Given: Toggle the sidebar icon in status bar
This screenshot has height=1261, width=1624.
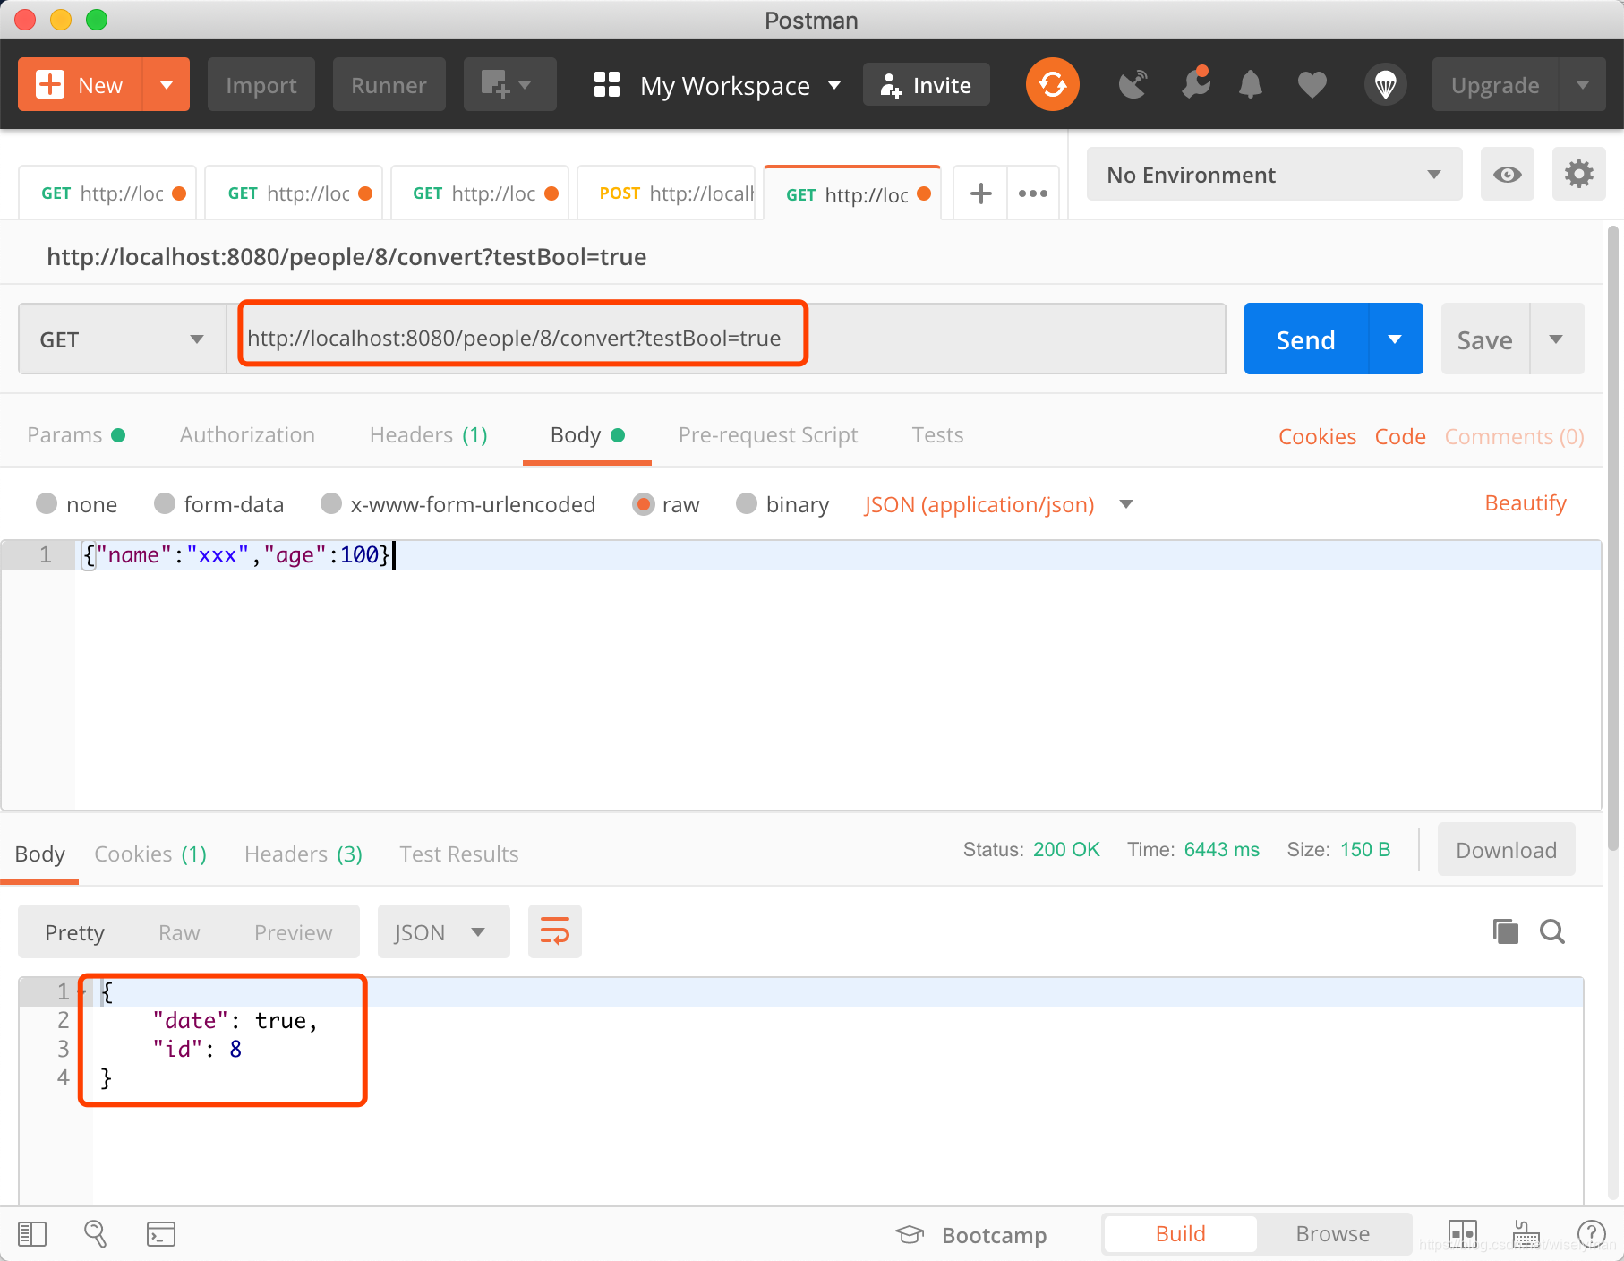Looking at the screenshot, I should 32,1234.
